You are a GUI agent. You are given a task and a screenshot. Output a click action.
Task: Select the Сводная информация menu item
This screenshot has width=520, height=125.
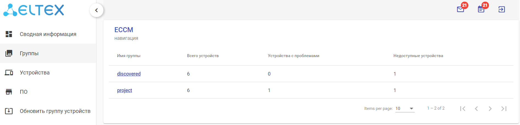48,34
